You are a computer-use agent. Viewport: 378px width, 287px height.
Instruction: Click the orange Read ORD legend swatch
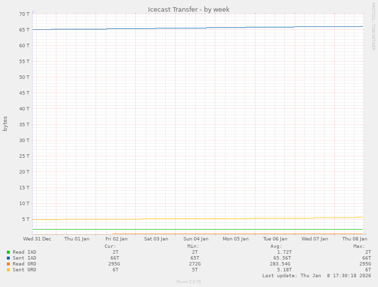click(x=8, y=264)
